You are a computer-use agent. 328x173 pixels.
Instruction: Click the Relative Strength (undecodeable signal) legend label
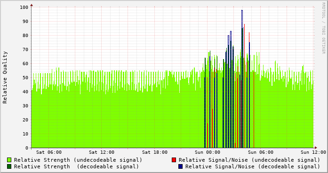click(x=78, y=160)
